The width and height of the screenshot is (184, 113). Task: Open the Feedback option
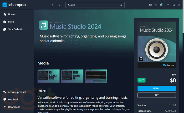coord(13,100)
